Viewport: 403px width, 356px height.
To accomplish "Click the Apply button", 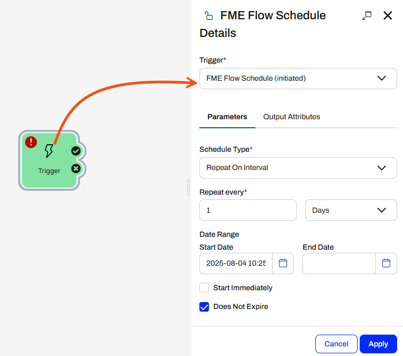I will coord(378,344).
